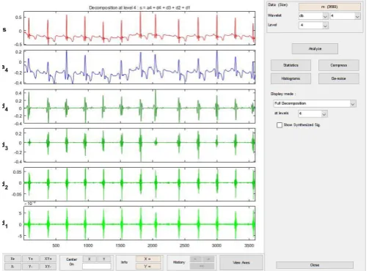
Task: Click the Center On input field
Action: coord(97,266)
